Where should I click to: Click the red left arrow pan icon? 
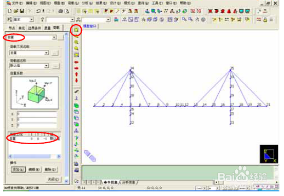point(76,62)
